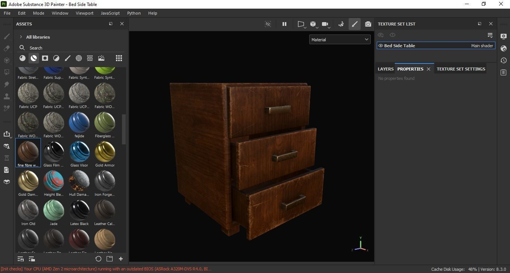Switch asset thumbnail grid size icon

point(119,58)
